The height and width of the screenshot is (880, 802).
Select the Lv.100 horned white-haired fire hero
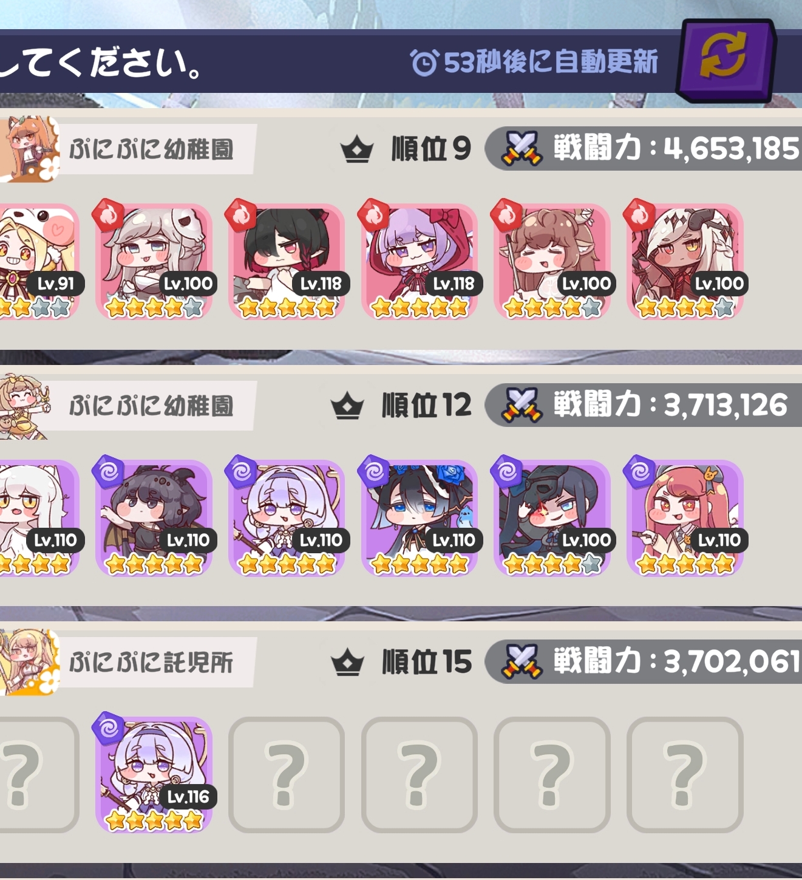point(685,262)
